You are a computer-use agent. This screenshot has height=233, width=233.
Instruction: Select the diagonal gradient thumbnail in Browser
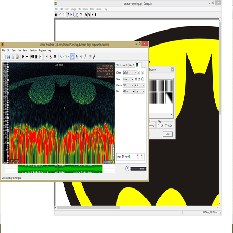click(x=169, y=98)
